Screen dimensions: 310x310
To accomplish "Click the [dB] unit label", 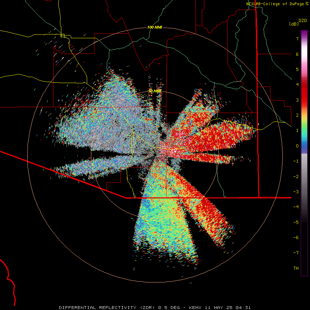I will pyautogui.click(x=293, y=24).
